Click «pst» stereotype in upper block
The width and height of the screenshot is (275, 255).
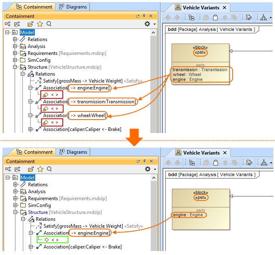200,52
